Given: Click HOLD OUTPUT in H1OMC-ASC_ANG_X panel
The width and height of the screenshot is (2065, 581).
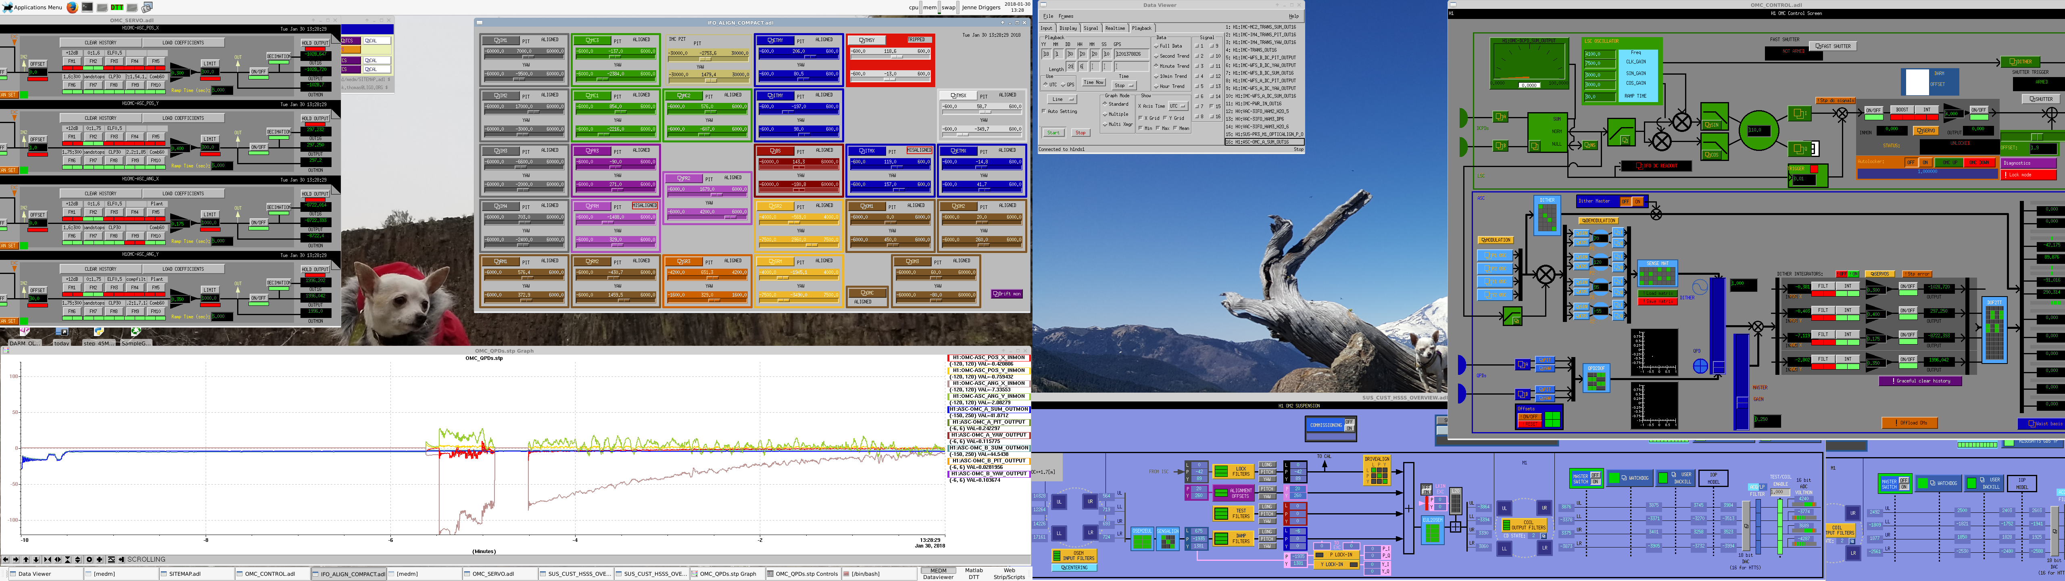Looking at the screenshot, I should pos(315,194).
